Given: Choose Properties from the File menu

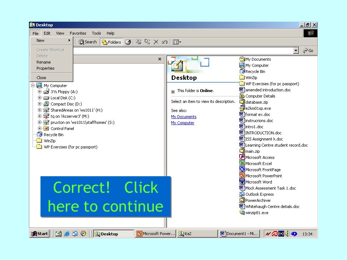Looking at the screenshot, I should (x=51, y=68).
